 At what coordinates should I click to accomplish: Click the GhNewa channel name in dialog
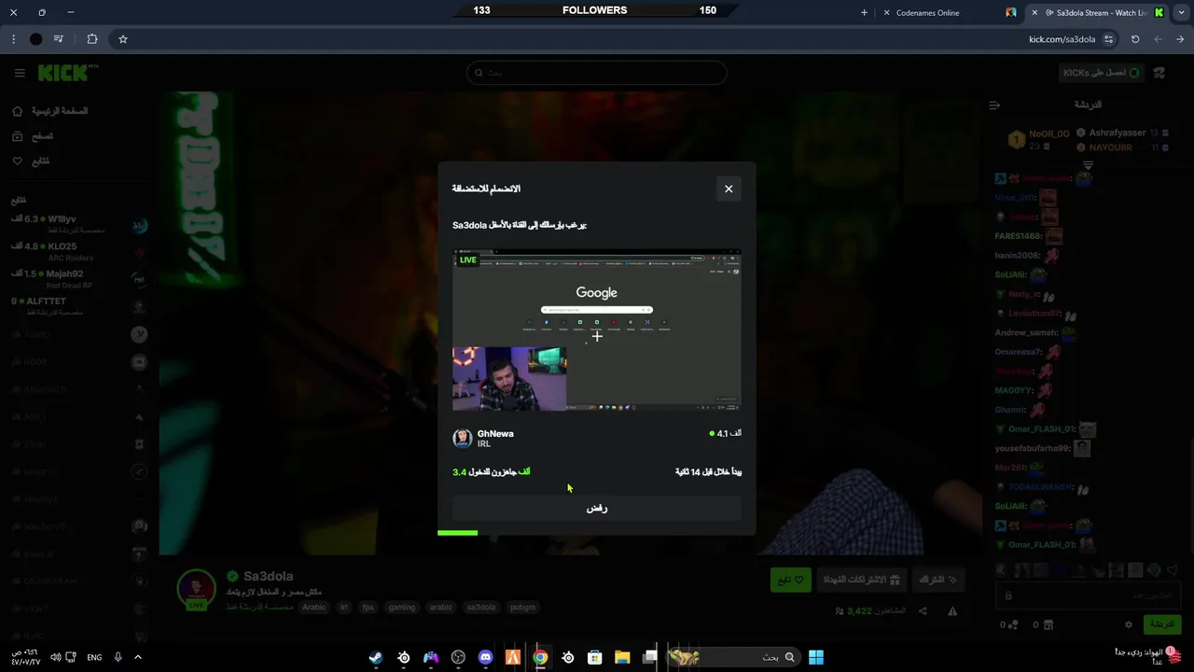[x=495, y=433]
